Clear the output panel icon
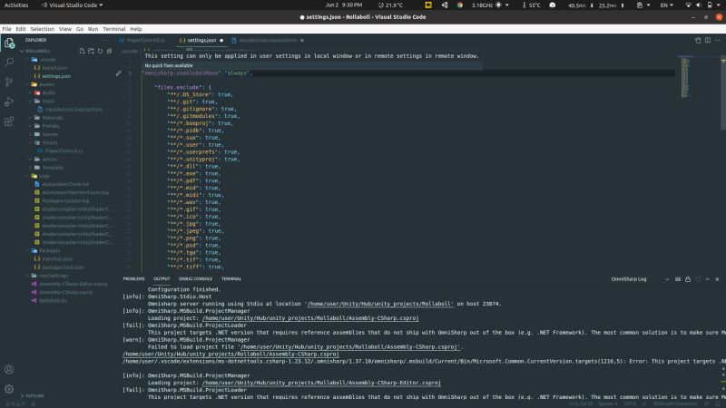 (x=678, y=279)
